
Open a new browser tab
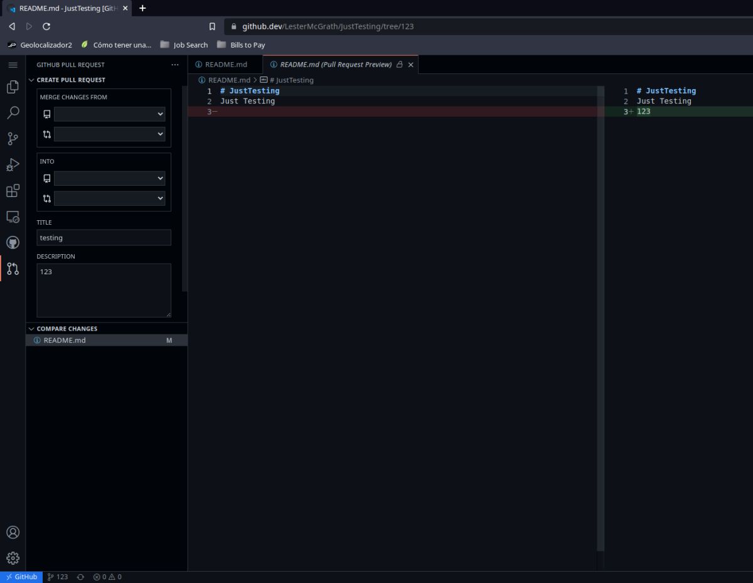(x=142, y=8)
